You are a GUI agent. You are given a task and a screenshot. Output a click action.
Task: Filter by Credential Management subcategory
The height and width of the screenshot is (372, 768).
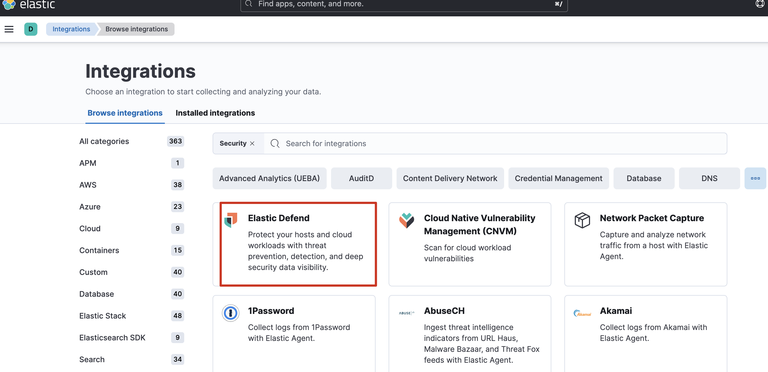(558, 178)
